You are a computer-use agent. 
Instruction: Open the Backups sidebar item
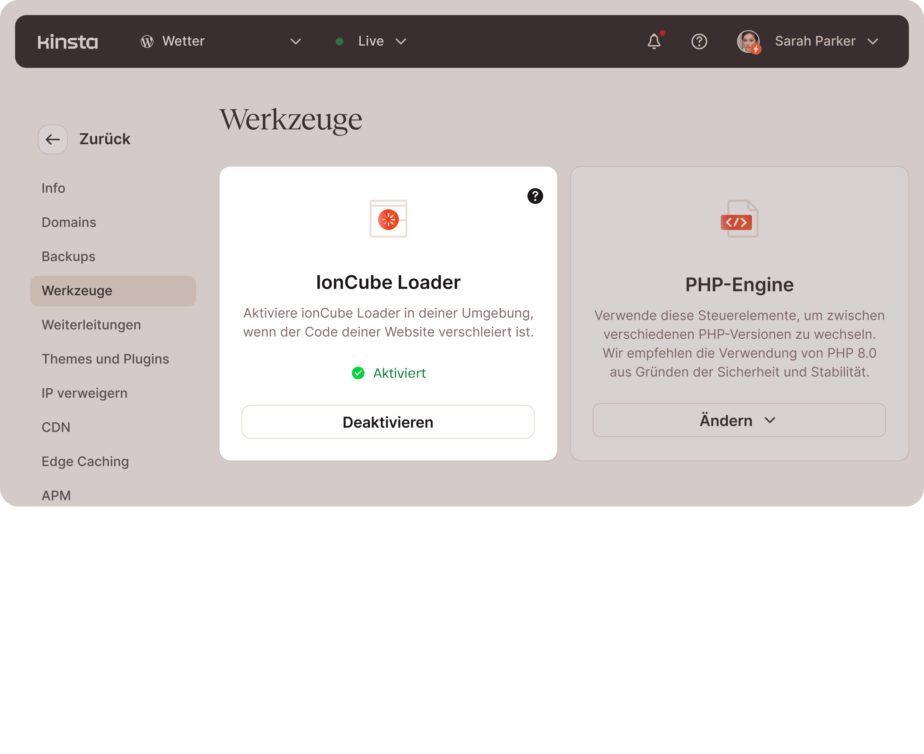(x=69, y=256)
